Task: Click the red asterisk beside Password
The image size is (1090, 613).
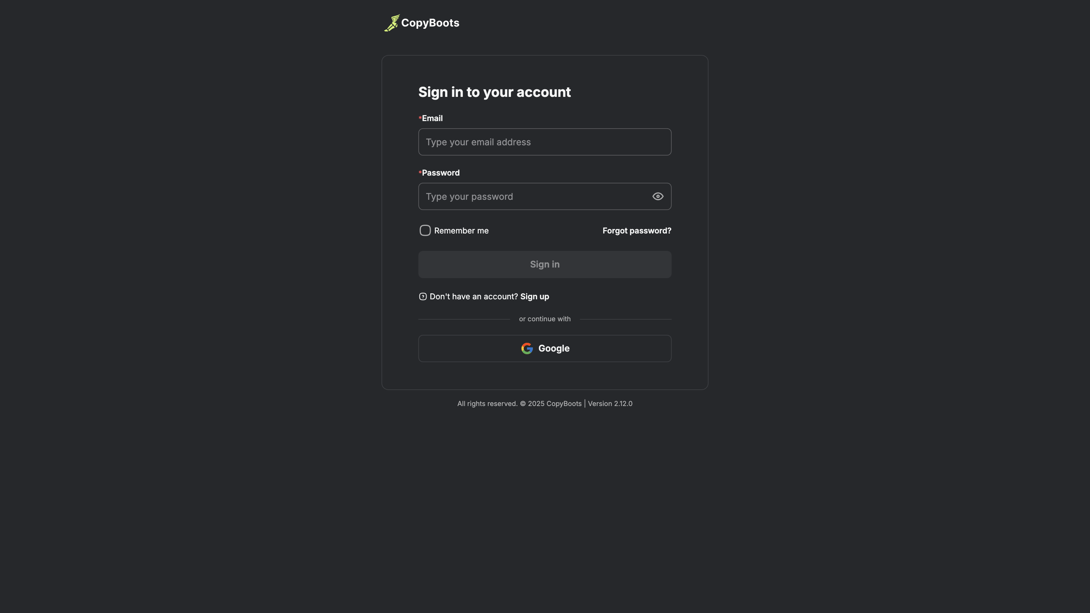Action: [x=419, y=173]
